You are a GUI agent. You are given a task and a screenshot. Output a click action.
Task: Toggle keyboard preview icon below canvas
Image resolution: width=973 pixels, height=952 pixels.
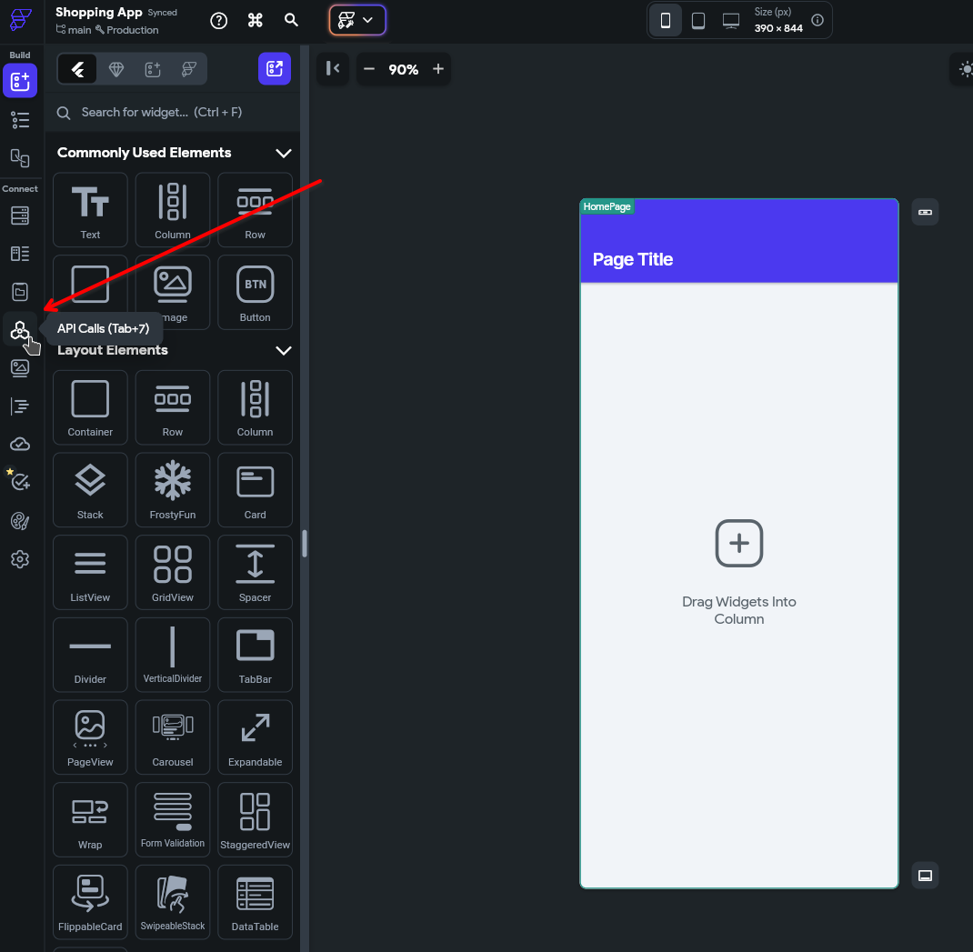(925, 876)
